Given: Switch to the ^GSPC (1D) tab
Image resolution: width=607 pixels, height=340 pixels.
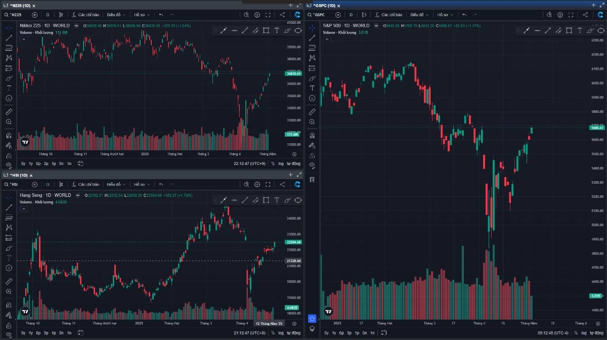Looking at the screenshot, I should coord(324,5).
